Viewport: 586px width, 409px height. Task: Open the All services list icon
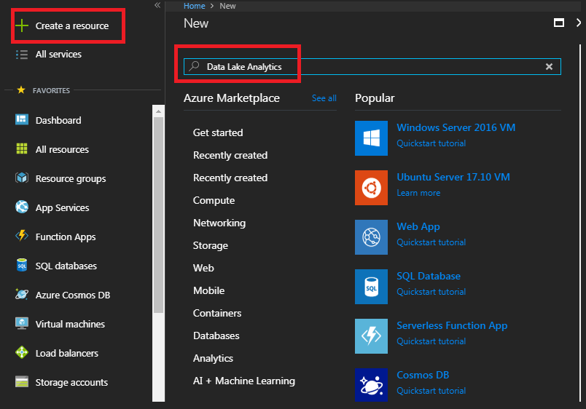(22, 55)
